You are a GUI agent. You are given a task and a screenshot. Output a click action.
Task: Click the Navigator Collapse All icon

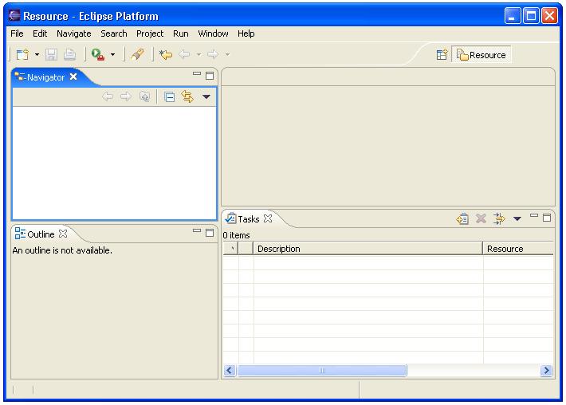click(169, 96)
